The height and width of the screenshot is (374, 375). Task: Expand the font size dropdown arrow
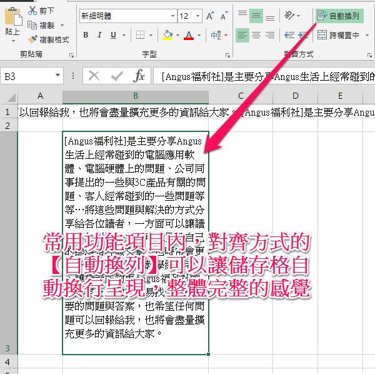198,16
